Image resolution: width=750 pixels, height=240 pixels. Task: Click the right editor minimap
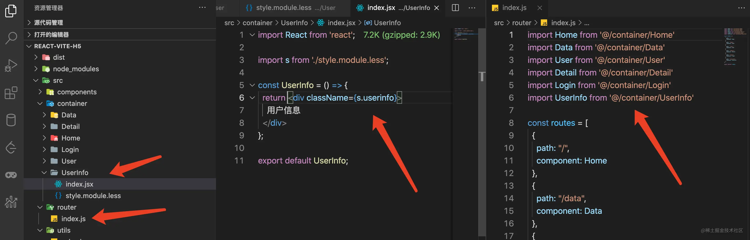click(x=735, y=46)
